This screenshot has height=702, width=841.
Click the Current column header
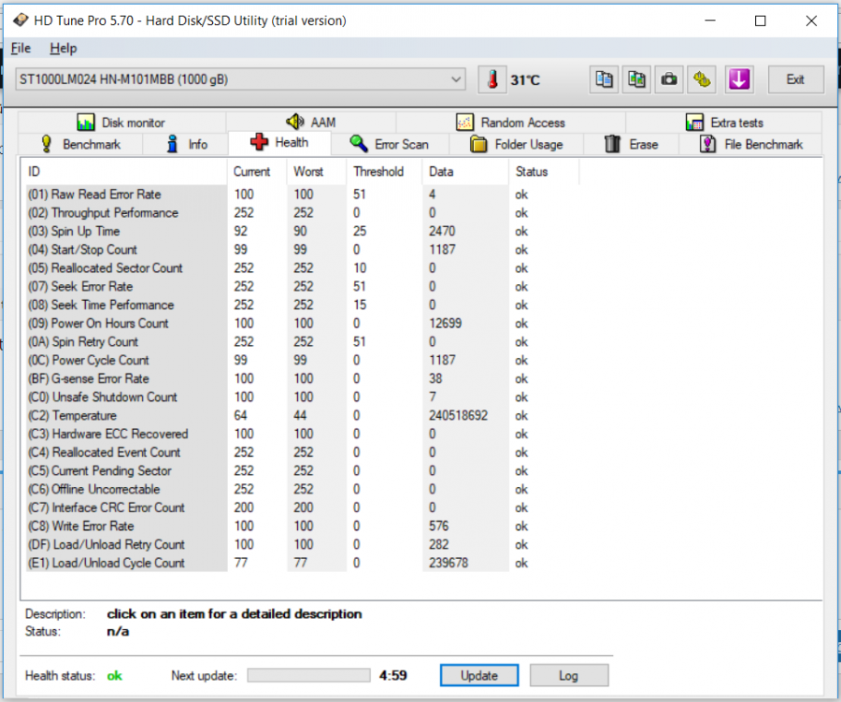click(x=257, y=172)
